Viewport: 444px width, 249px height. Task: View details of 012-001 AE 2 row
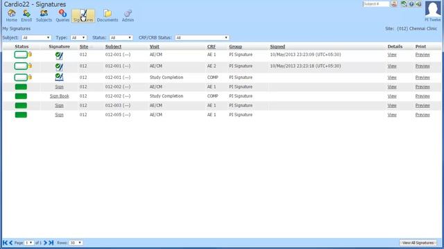point(392,66)
